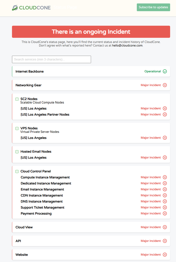Click the Cloud Control Panel heading
Screen dimensions: 176x262
point(35,171)
